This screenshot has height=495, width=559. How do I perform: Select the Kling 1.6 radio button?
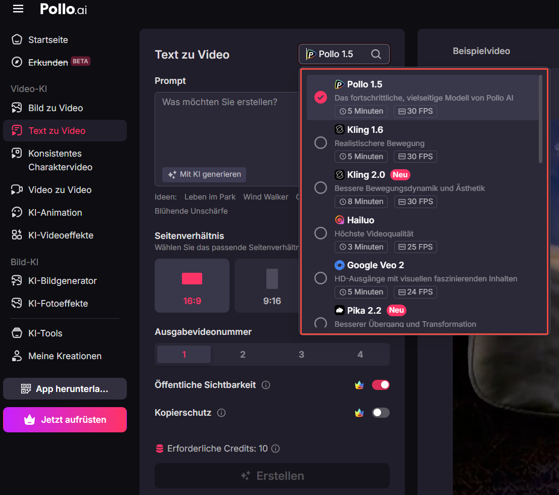point(320,142)
